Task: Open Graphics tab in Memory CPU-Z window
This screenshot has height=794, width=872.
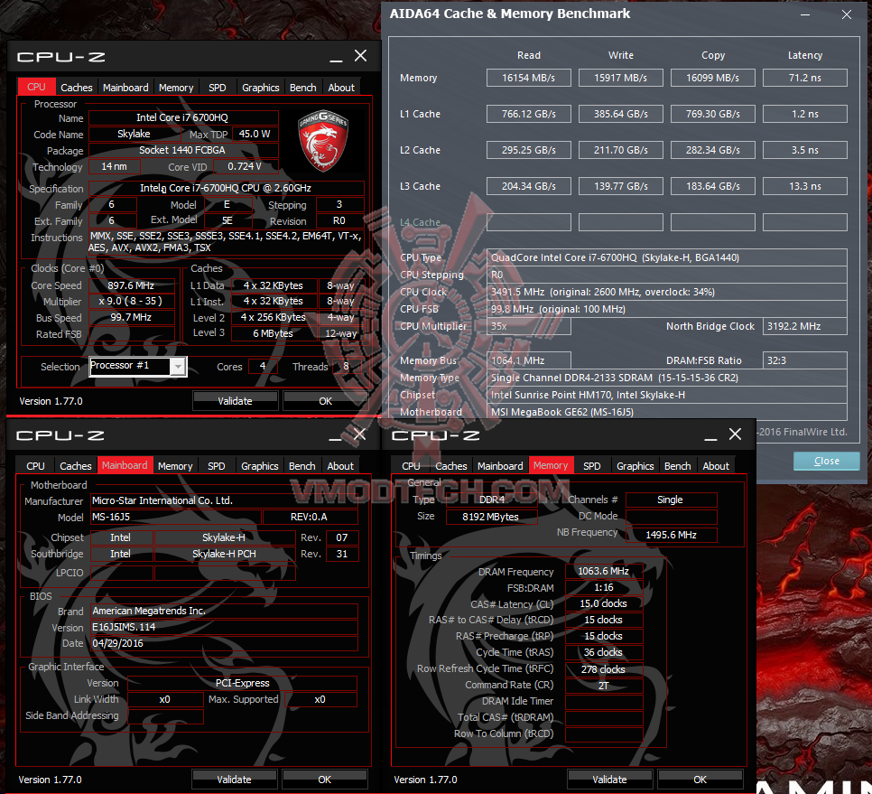Action: pyautogui.click(x=635, y=466)
